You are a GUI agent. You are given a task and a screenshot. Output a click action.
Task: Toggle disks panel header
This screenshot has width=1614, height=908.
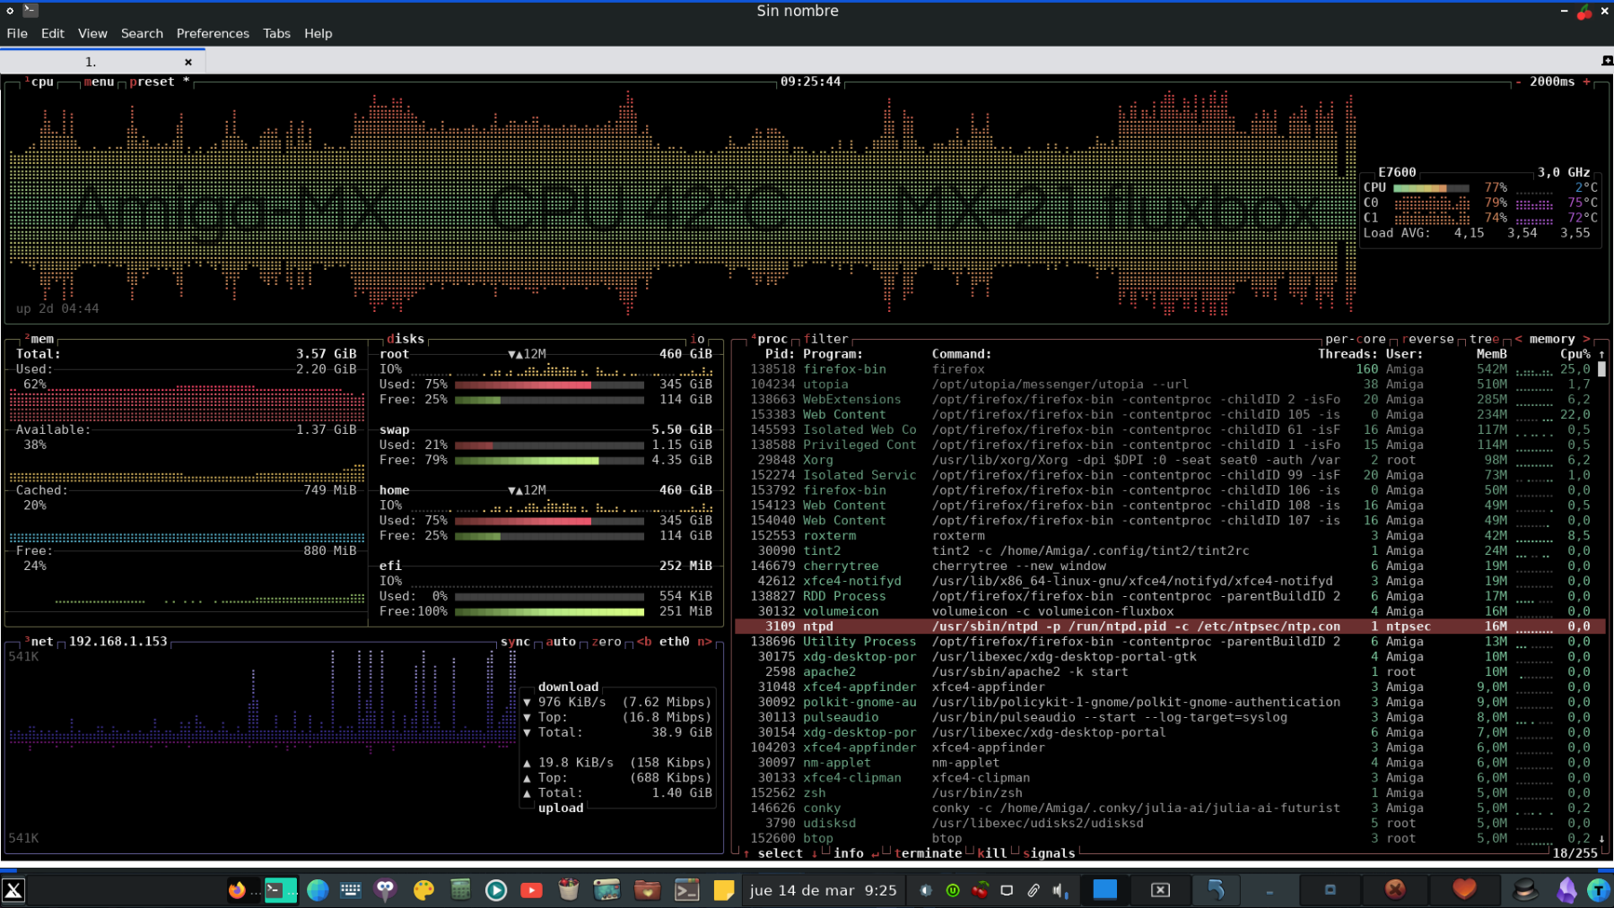pos(406,339)
